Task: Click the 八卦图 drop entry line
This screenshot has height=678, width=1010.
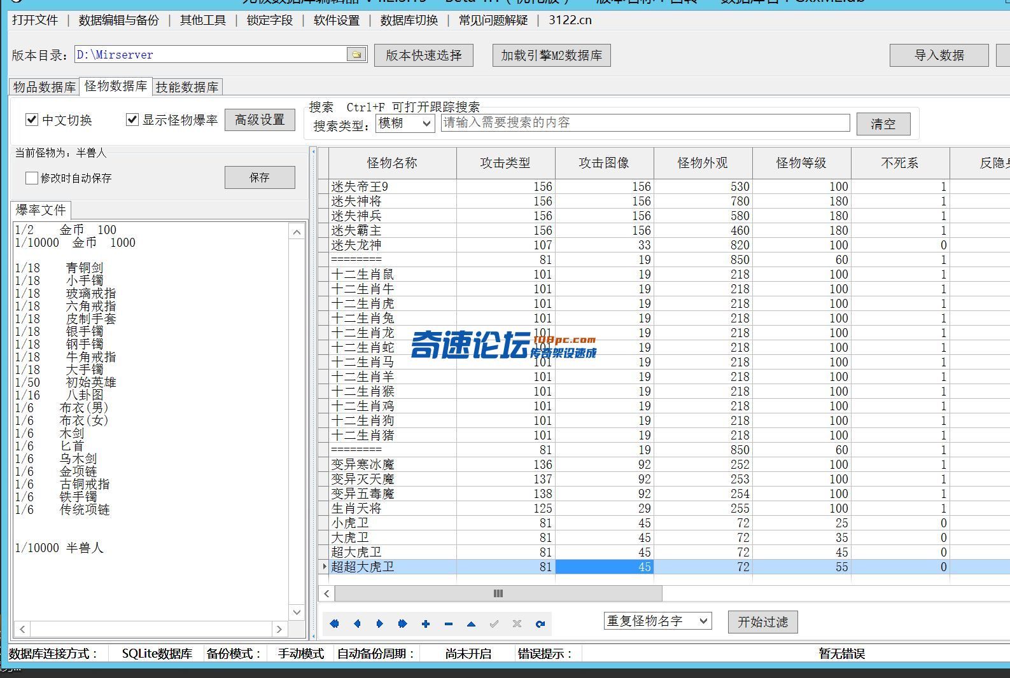Action: 59,395
